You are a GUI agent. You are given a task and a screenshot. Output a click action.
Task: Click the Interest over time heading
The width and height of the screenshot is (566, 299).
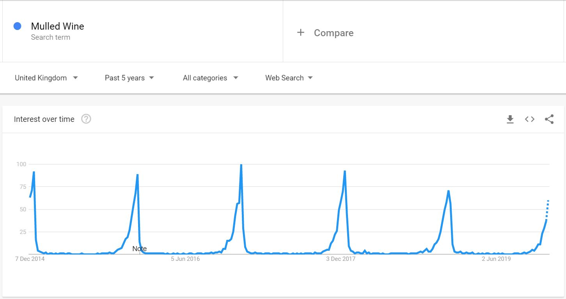[x=44, y=119]
